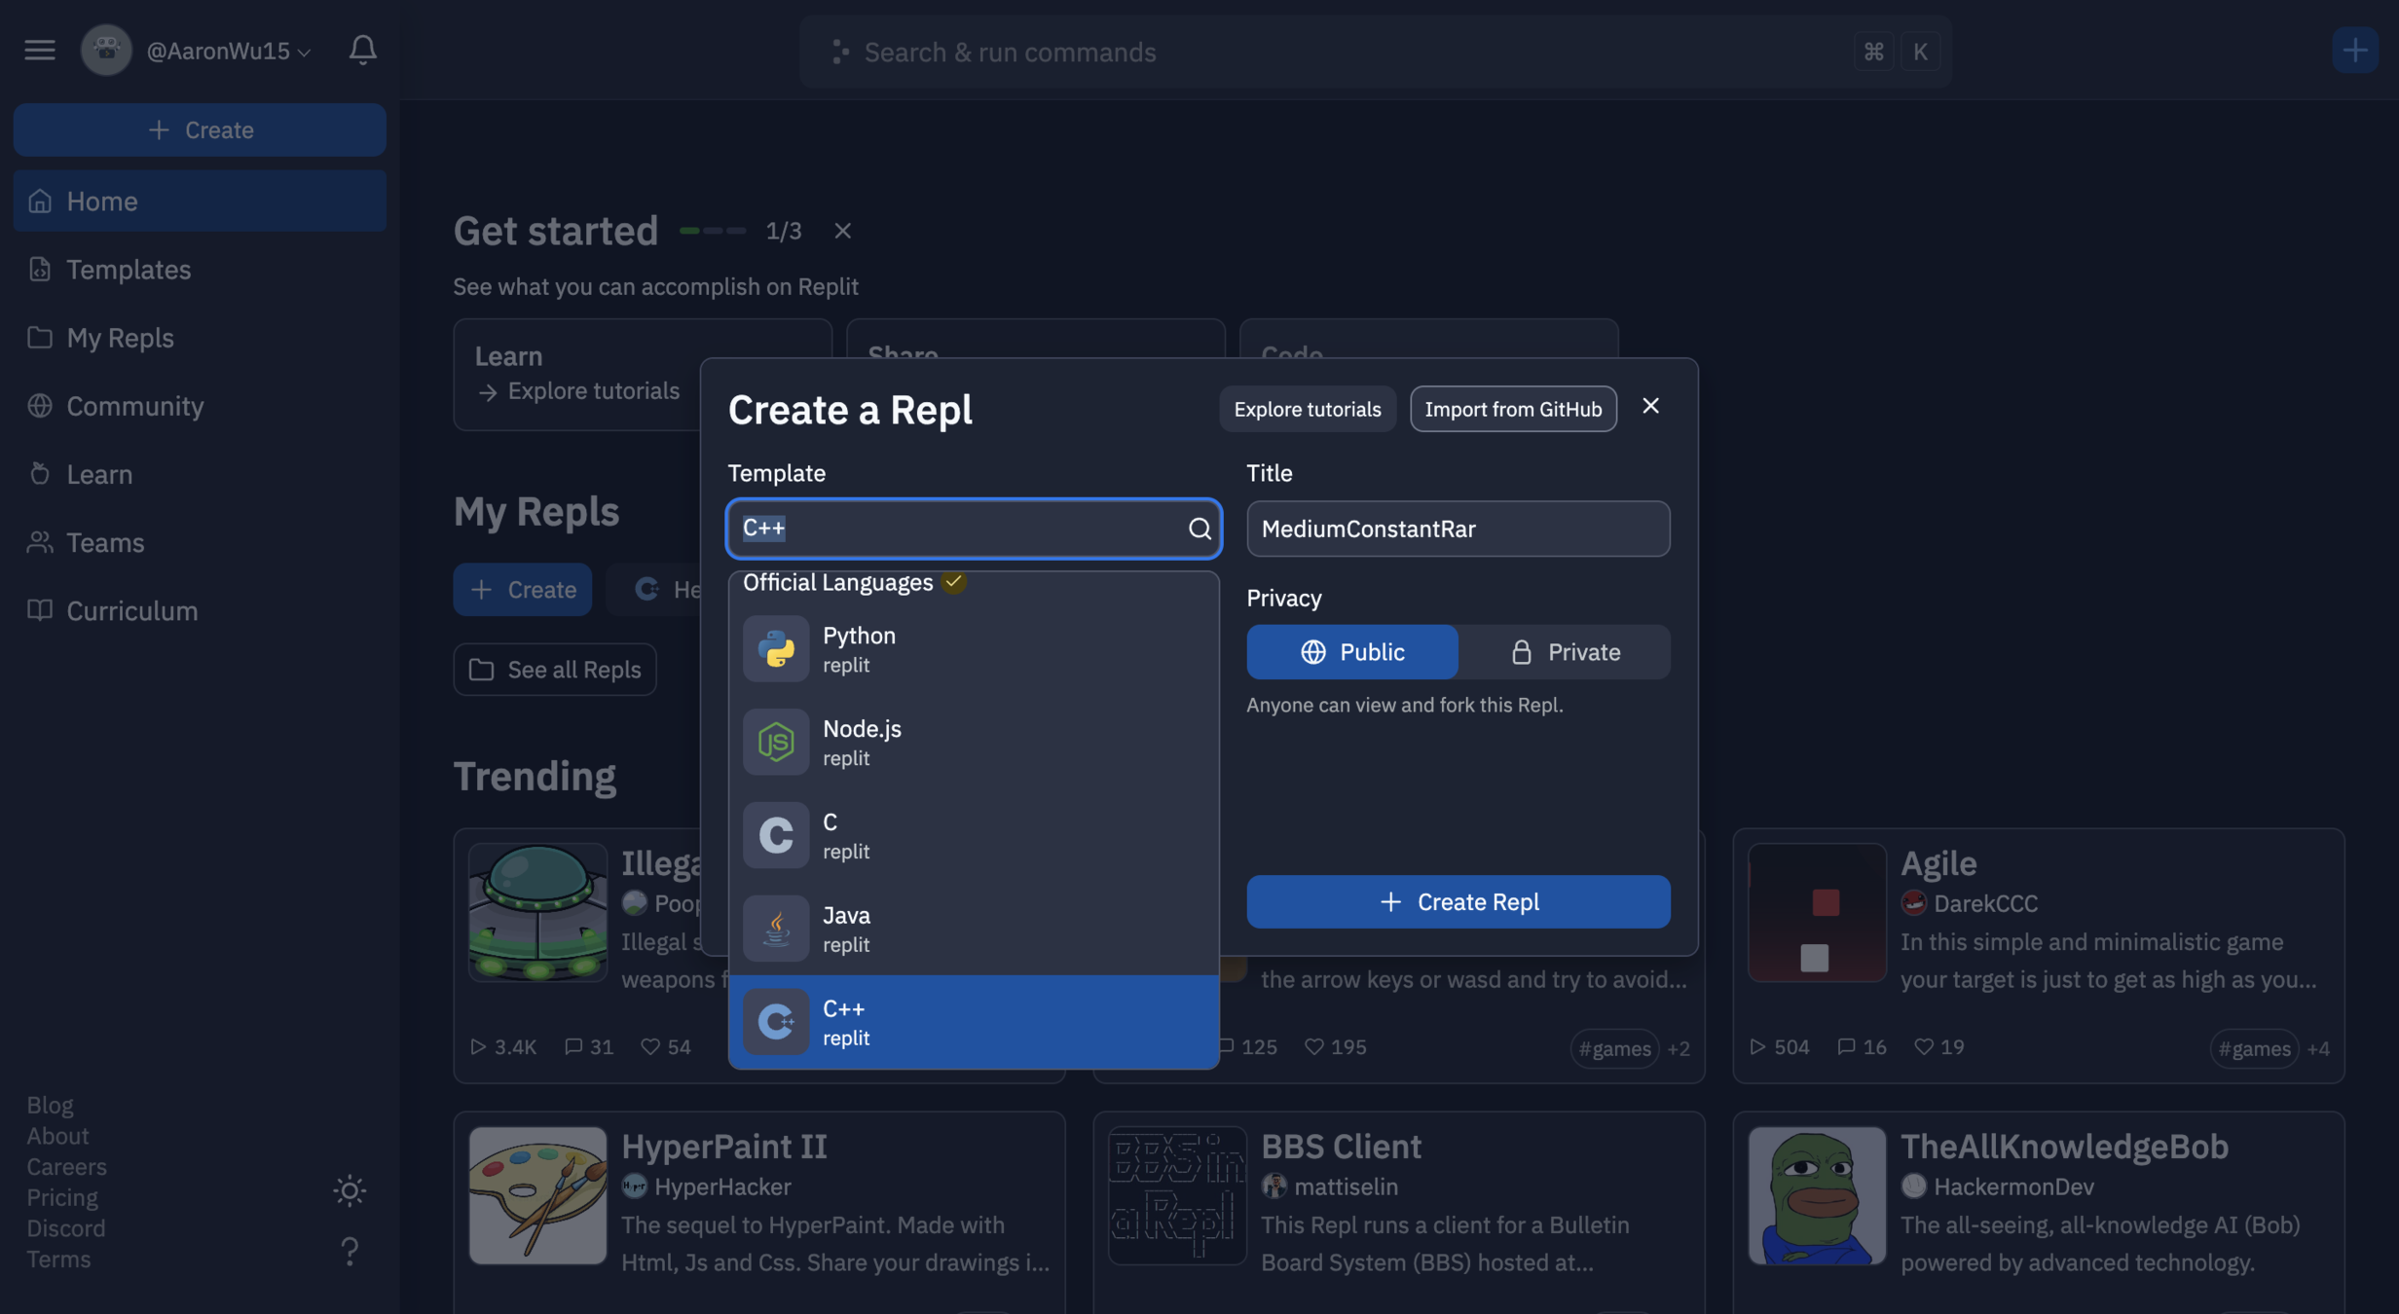Choose Java from the template list
The width and height of the screenshot is (2399, 1314).
[x=973, y=929]
